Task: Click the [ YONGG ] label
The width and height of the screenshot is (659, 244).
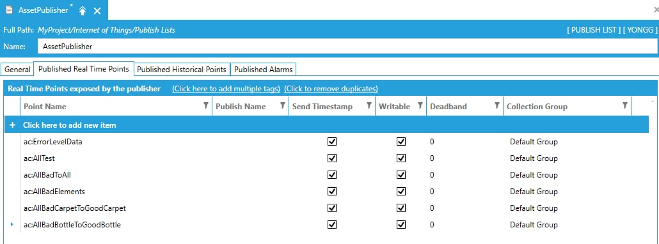Action: (640, 30)
